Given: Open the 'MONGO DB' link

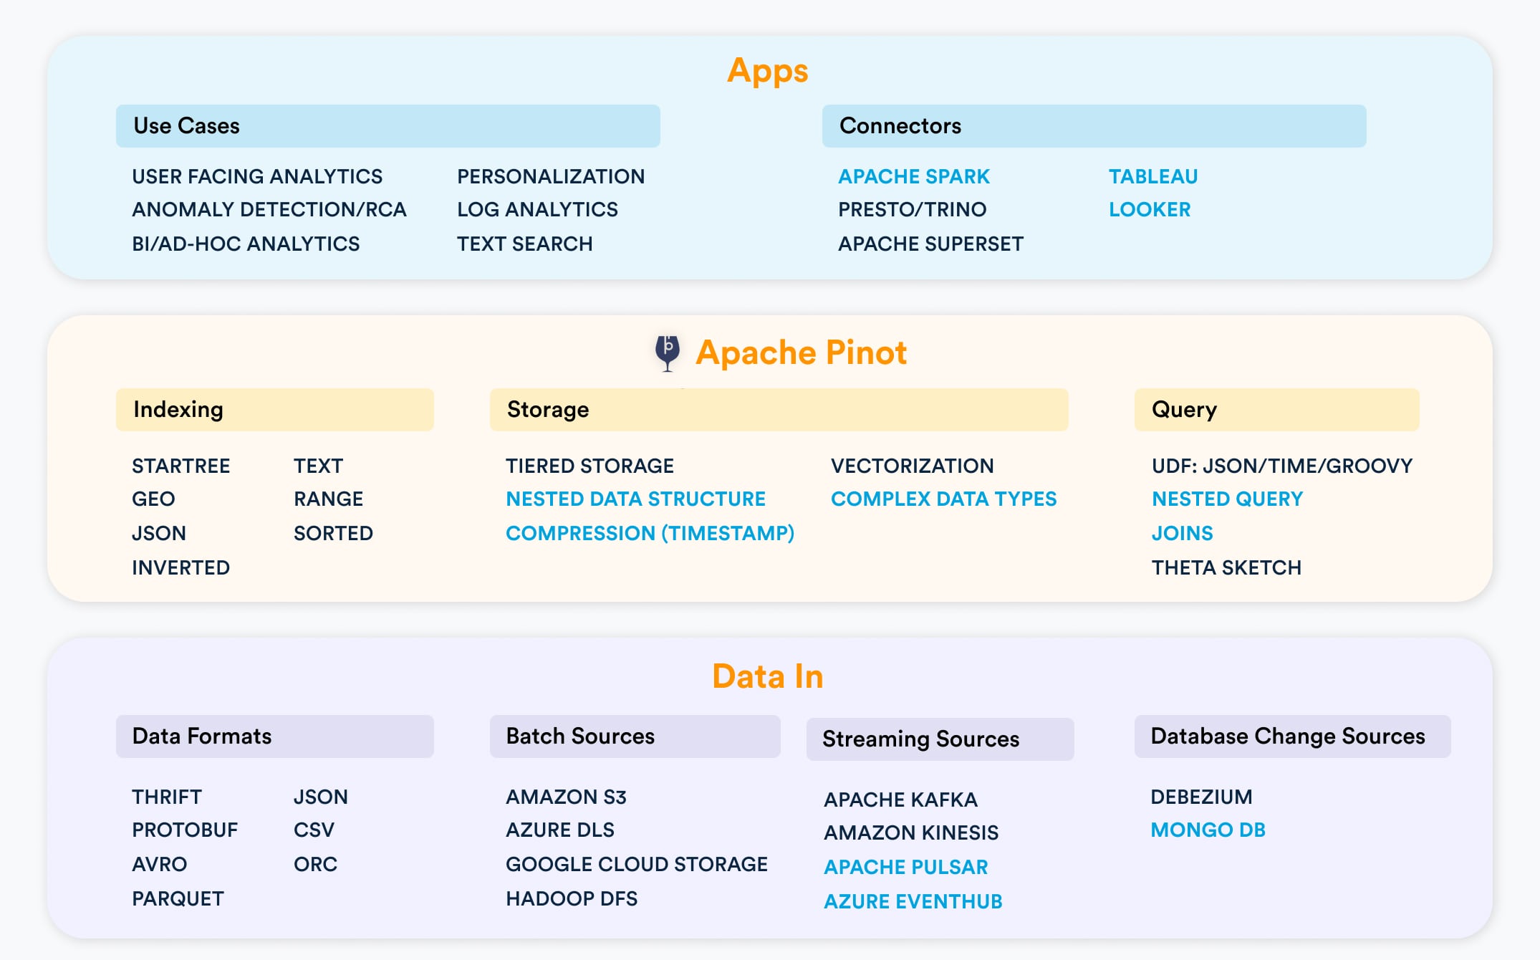Looking at the screenshot, I should click(x=1208, y=830).
